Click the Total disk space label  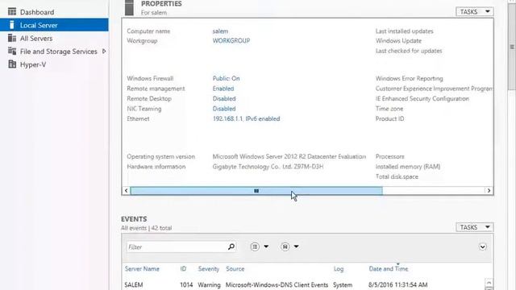[397, 177]
